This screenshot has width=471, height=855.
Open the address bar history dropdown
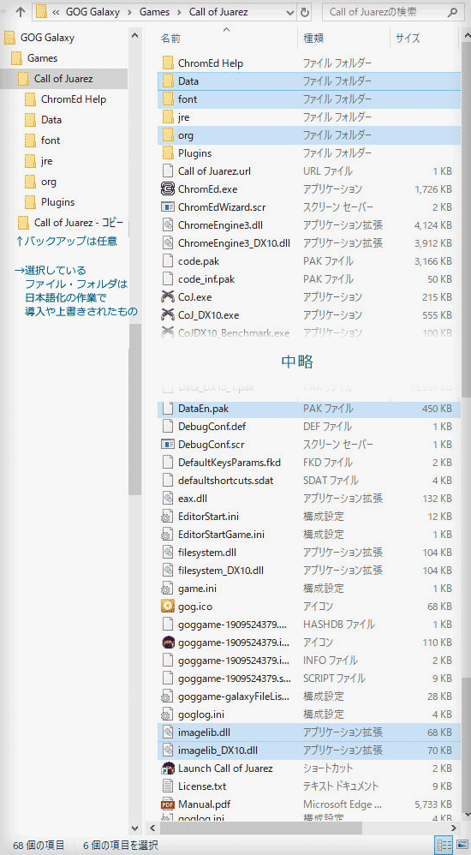coord(289,11)
